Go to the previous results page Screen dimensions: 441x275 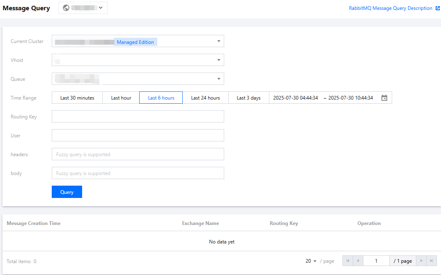tap(358, 261)
